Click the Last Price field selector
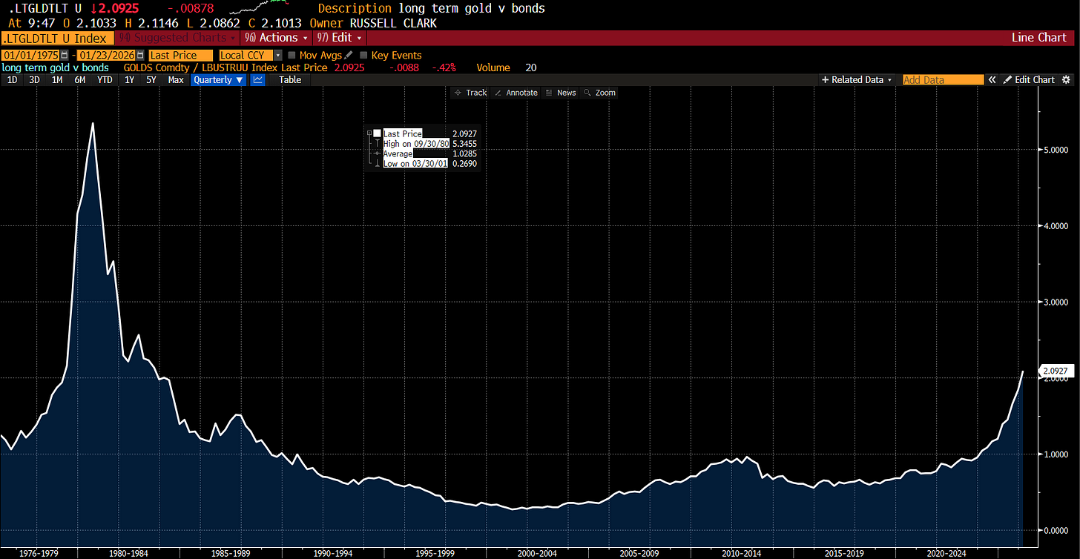This screenshot has height=559, width=1080. 180,56
